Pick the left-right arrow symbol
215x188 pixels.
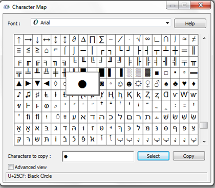[x=47, y=40]
